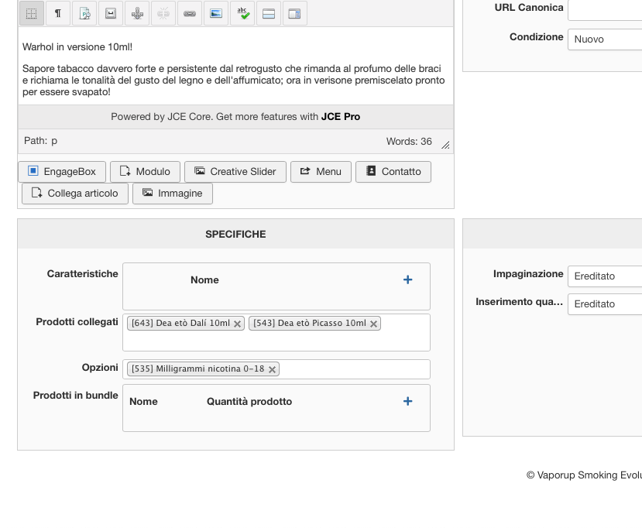Click the non-breaking space toolbar icon
The width and height of the screenshot is (642, 528).
(110, 13)
